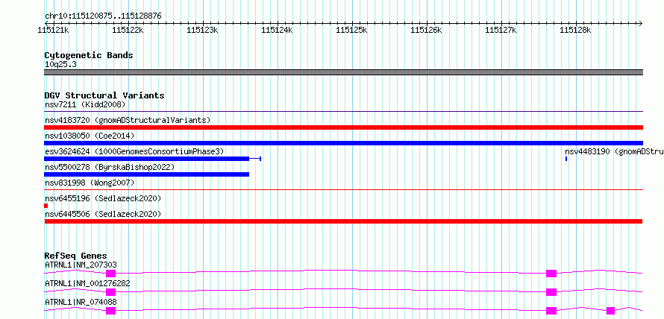Viewport: 664px width, 319px height.
Task: Select the NM_001276282 exon near 115122k
Action: point(110,292)
